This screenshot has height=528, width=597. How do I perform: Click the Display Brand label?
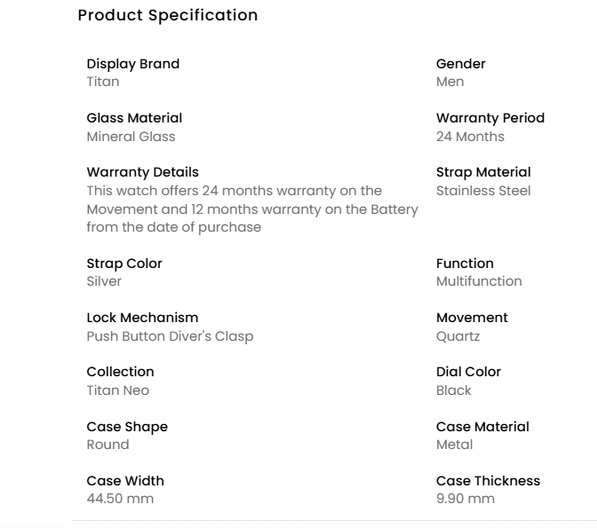(x=132, y=64)
